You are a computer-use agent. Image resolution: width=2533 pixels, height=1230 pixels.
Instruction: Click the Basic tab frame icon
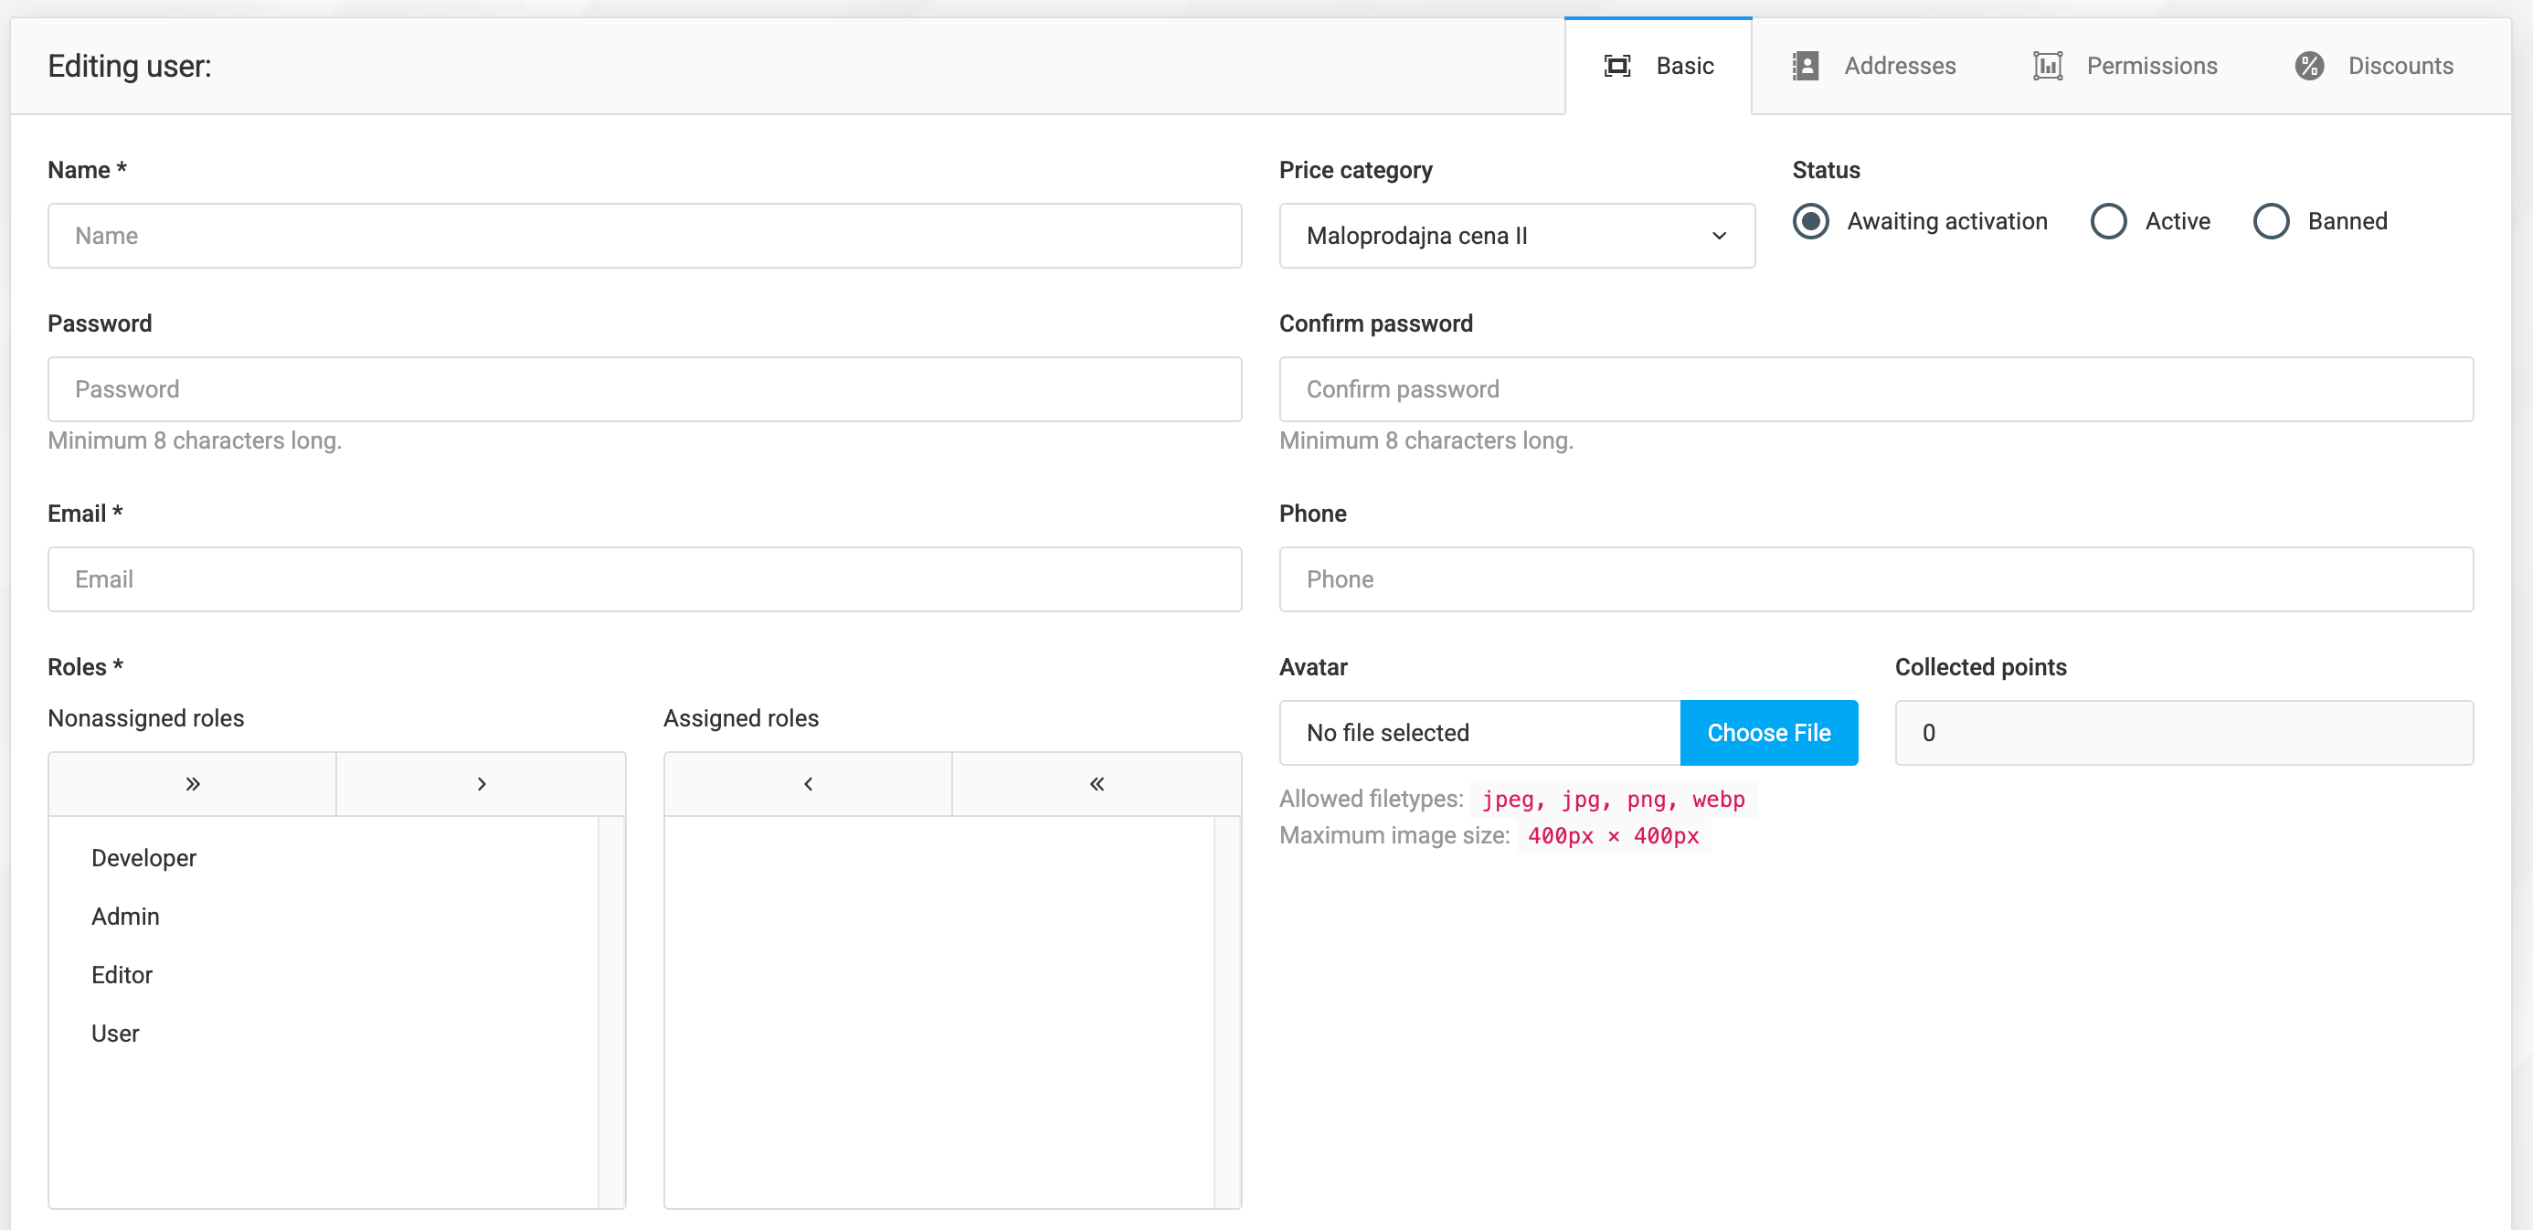pyautogui.click(x=1616, y=66)
